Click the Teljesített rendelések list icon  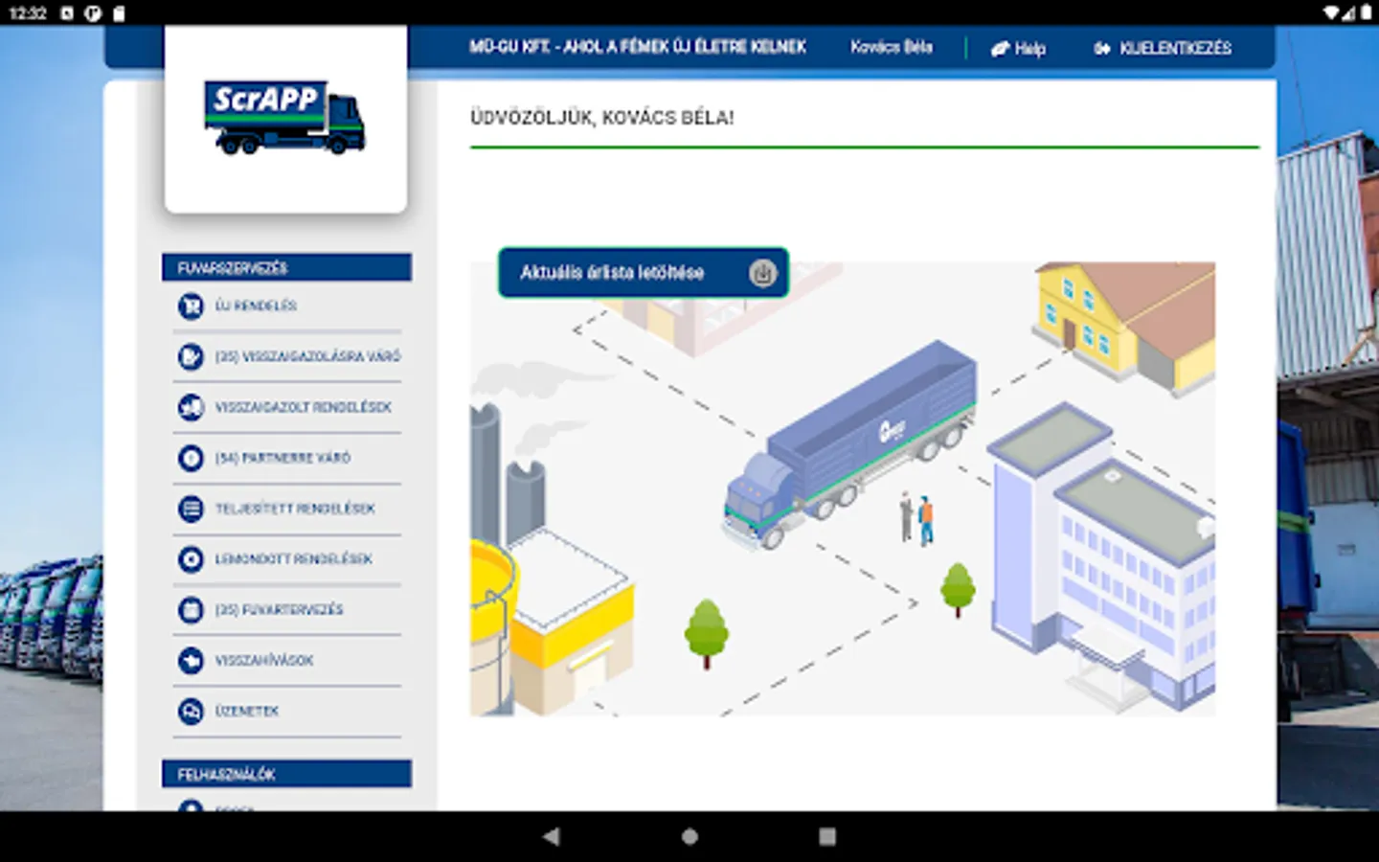(x=191, y=509)
